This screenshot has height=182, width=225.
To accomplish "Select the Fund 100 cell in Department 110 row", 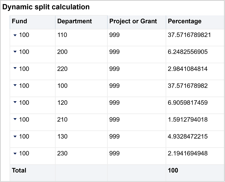I will (24, 36).
